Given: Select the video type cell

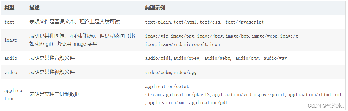Looking at the screenshot, I should [13, 72].
